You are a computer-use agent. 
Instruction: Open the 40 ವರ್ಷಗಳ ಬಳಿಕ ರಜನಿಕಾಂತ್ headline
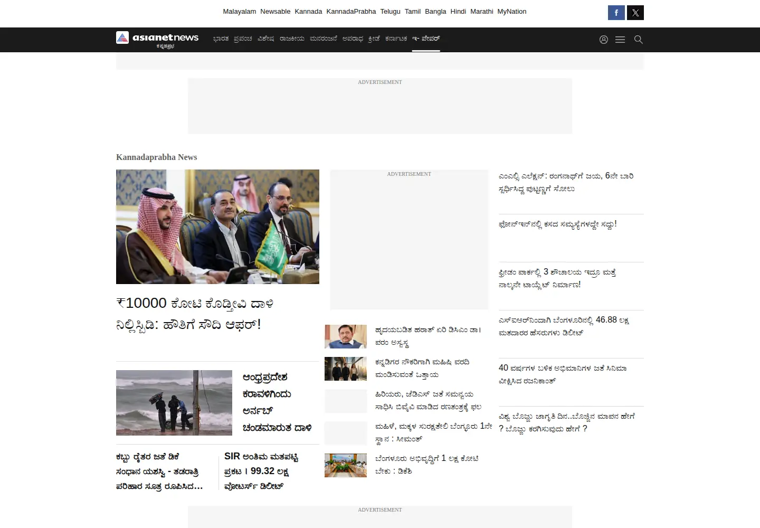coord(563,374)
